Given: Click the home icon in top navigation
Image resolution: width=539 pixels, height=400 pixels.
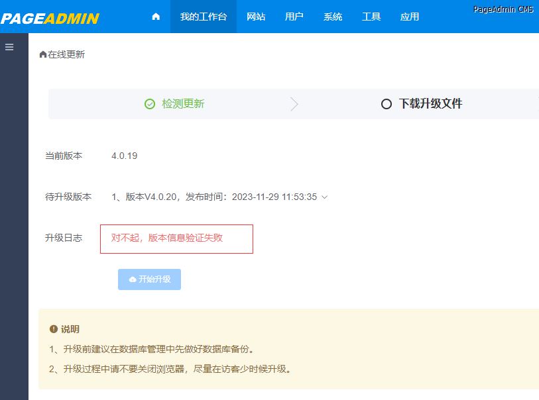Looking at the screenshot, I should [156, 17].
